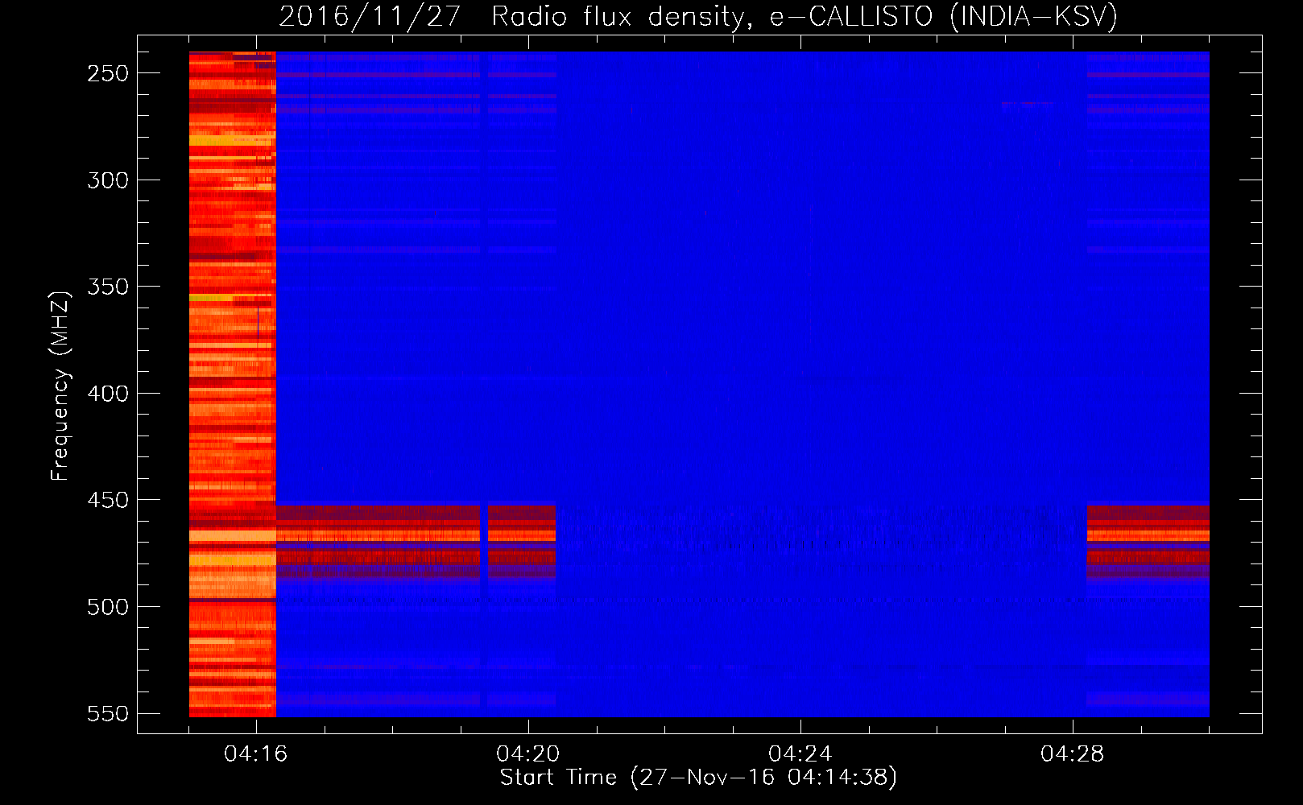Click the 250 frequency tick label

tap(108, 73)
